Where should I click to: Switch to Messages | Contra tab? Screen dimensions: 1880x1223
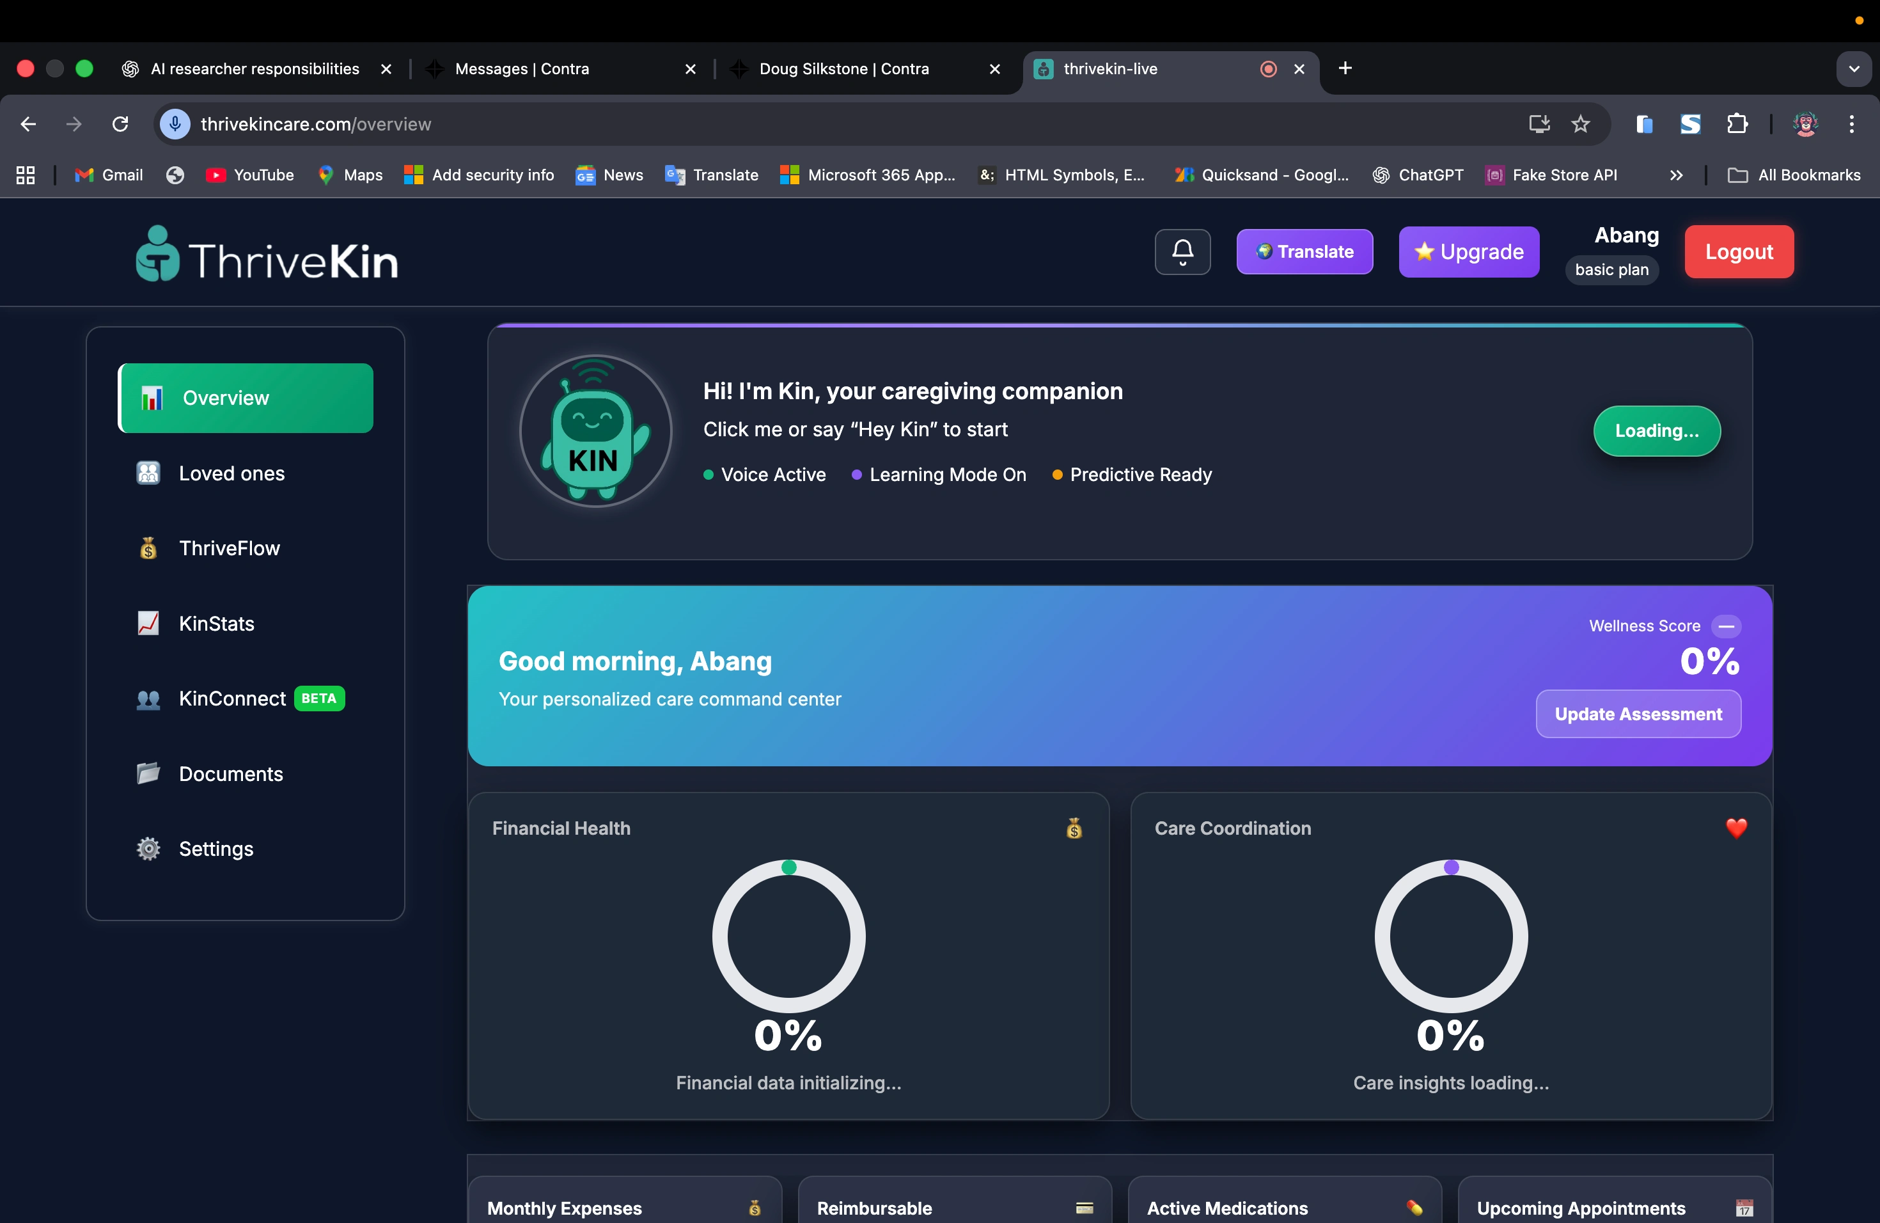pyautogui.click(x=521, y=68)
